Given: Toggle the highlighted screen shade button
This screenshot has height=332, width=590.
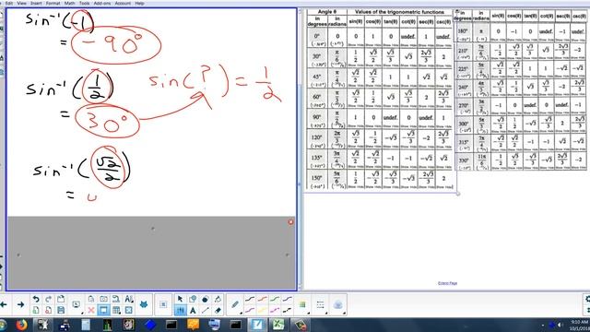Looking at the screenshot, I should tap(103, 310).
